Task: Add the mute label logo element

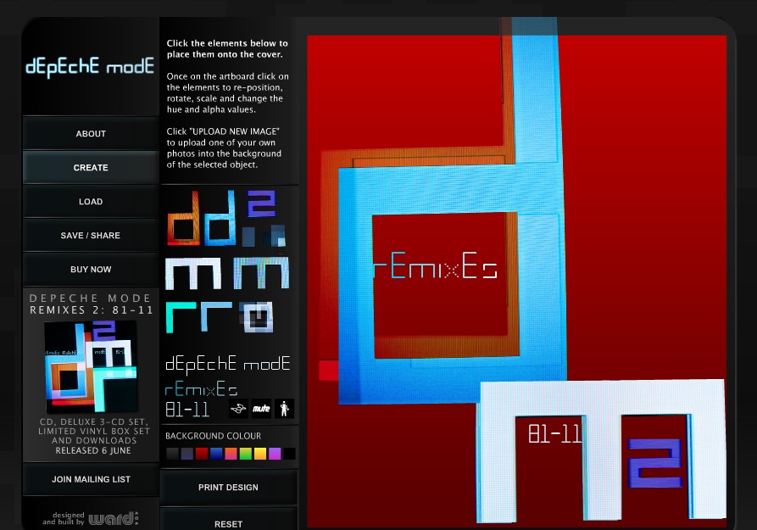Action: tap(261, 409)
